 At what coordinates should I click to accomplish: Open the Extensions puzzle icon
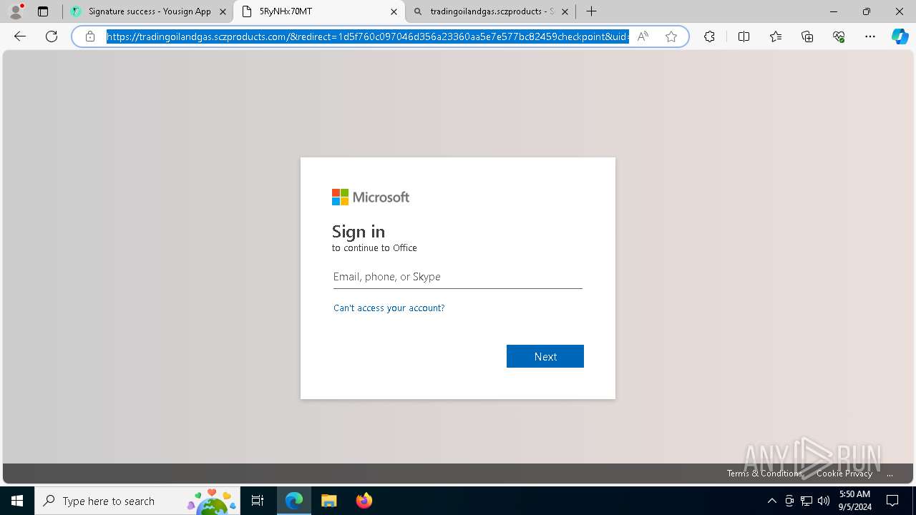(709, 36)
